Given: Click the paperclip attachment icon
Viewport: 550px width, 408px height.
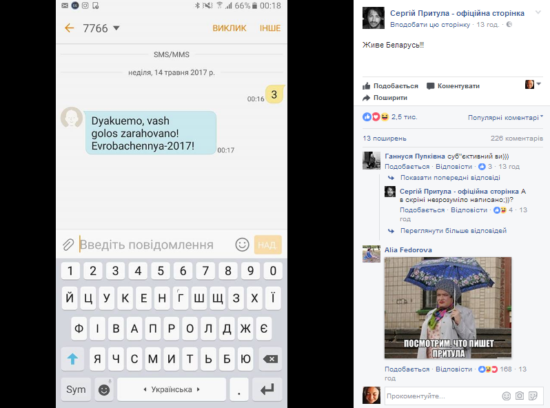Looking at the screenshot, I should coord(68,245).
